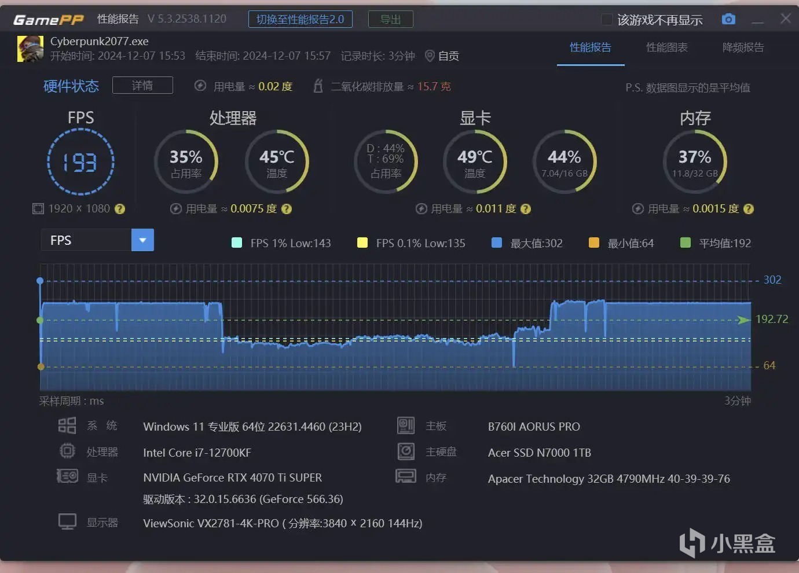
Task: Click the help icon beside 0.011 度
Action: (x=526, y=209)
